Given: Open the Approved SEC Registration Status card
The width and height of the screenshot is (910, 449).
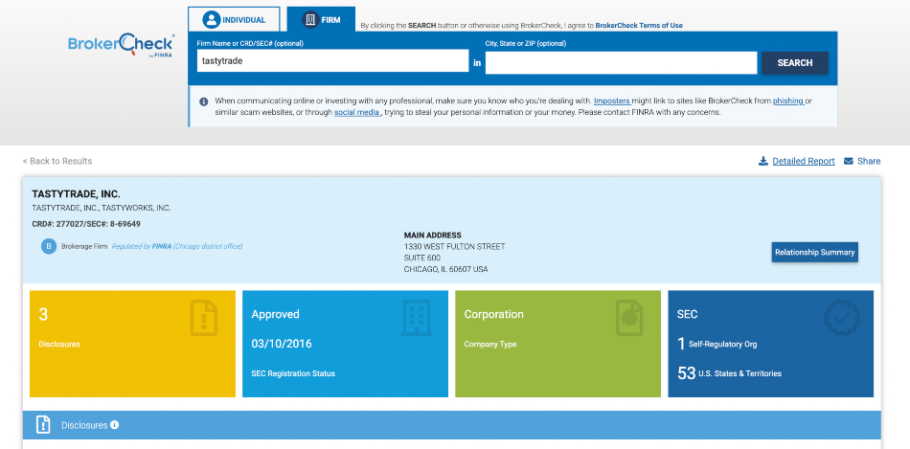Looking at the screenshot, I should (345, 344).
